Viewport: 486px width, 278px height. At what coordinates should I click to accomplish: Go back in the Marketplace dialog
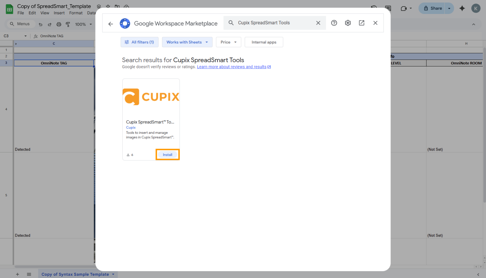[x=111, y=24]
